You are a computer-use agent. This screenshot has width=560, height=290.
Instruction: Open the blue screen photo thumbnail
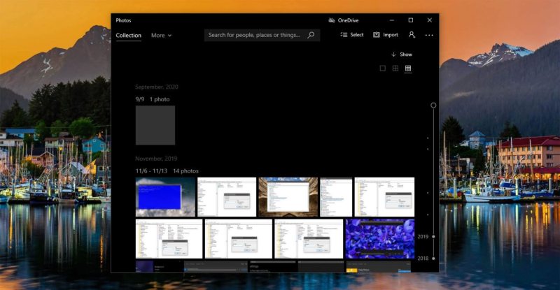coord(165,197)
